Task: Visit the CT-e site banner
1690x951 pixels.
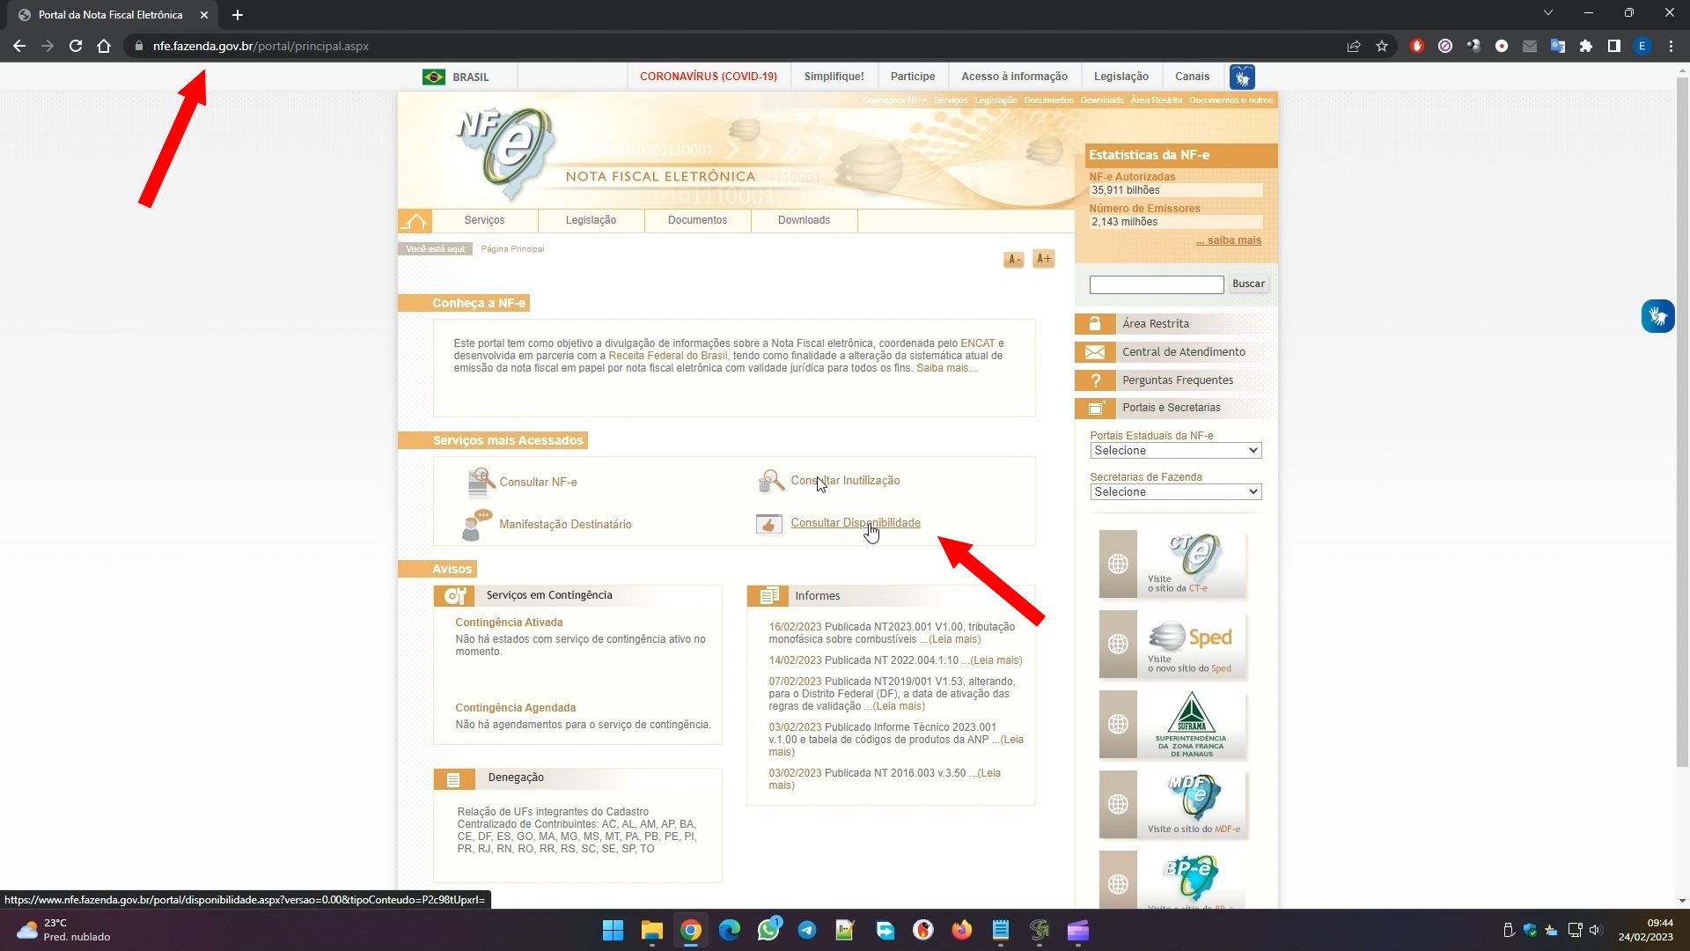Action: point(1173,564)
